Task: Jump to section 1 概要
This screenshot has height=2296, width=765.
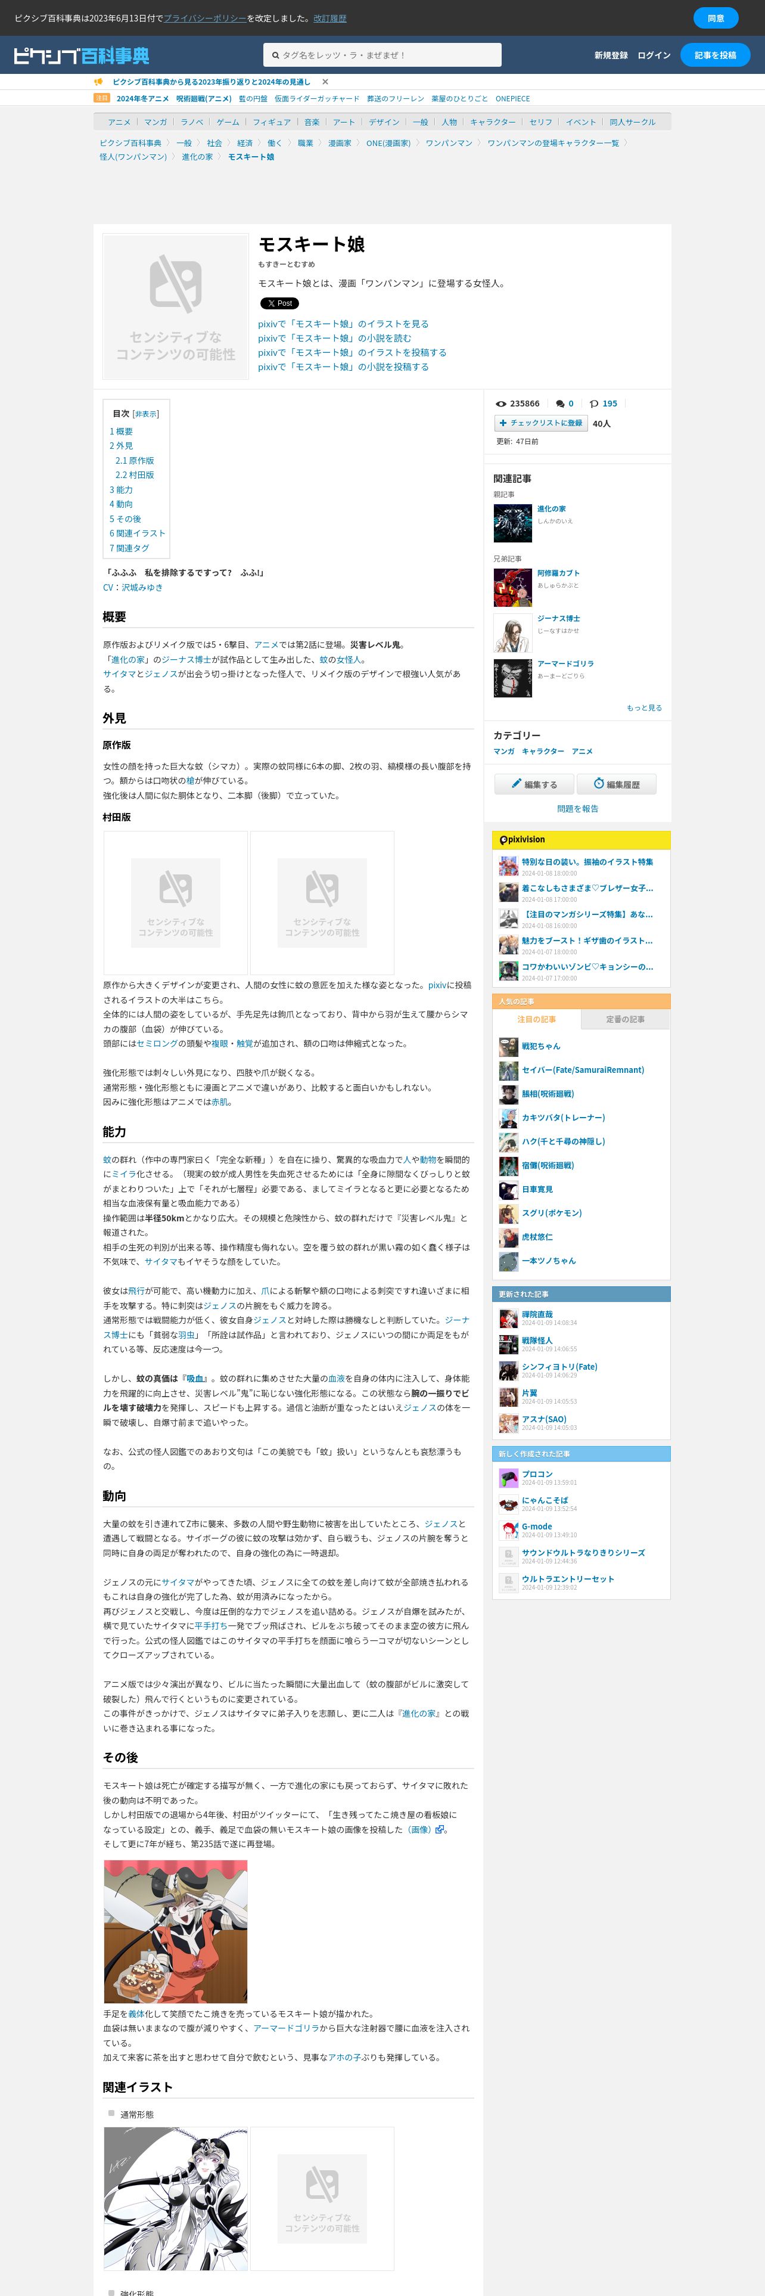Action: click(121, 432)
